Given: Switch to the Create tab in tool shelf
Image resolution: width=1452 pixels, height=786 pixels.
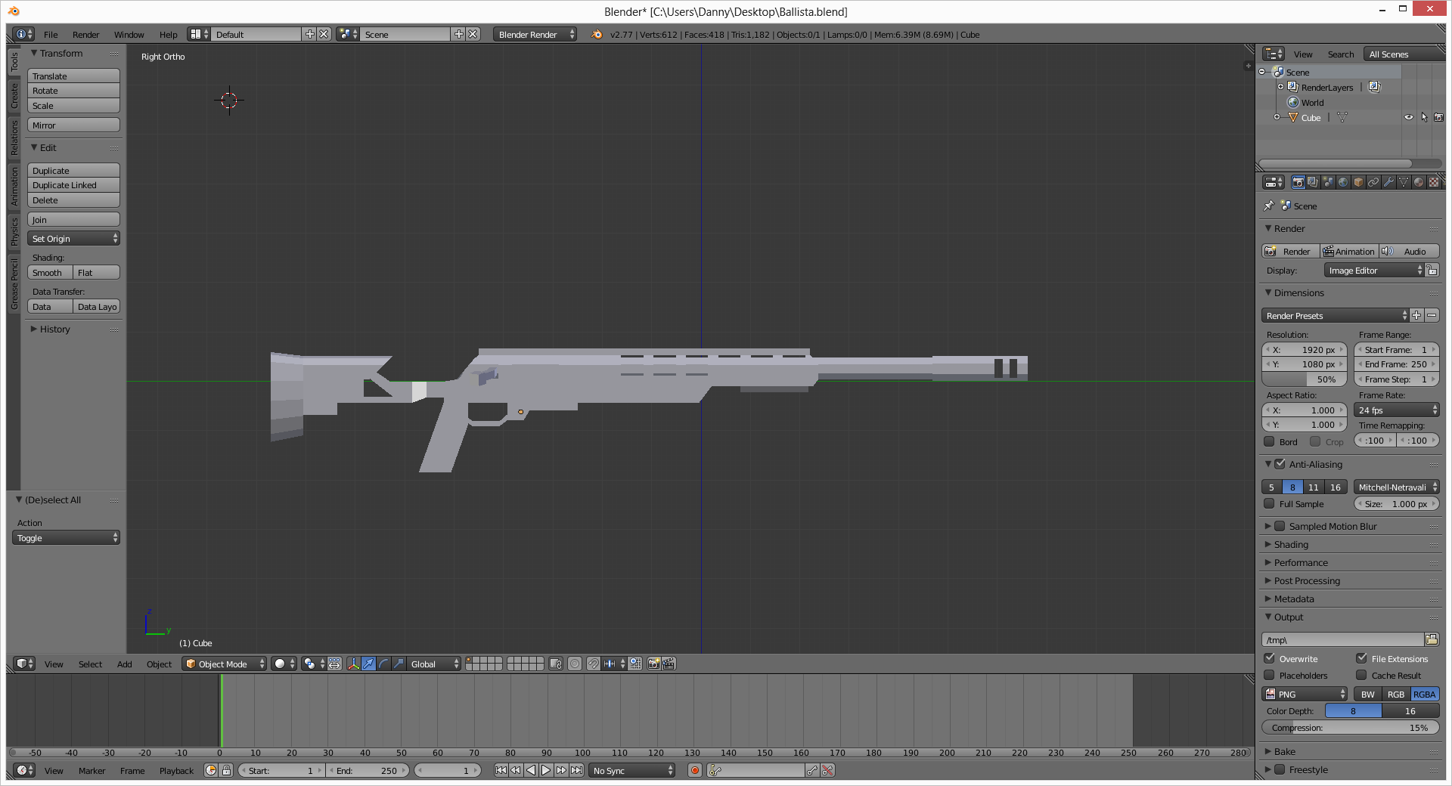Looking at the screenshot, I should (14, 95).
